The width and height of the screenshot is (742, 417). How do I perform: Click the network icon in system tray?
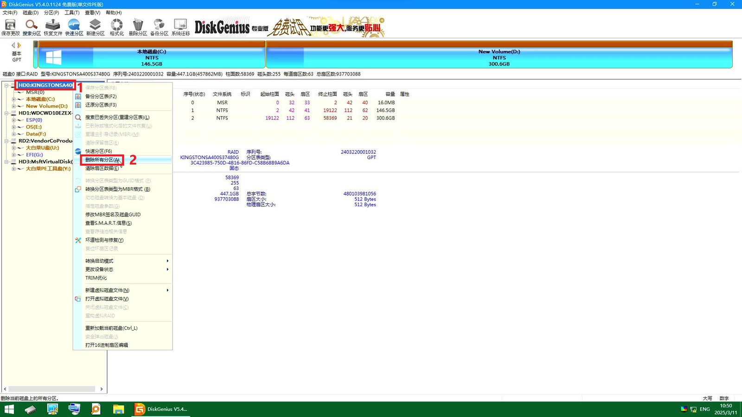point(693,409)
